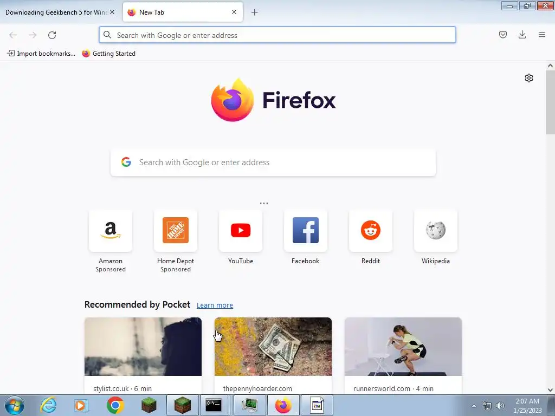
Task: Reload the current page
Action: [x=52, y=35]
